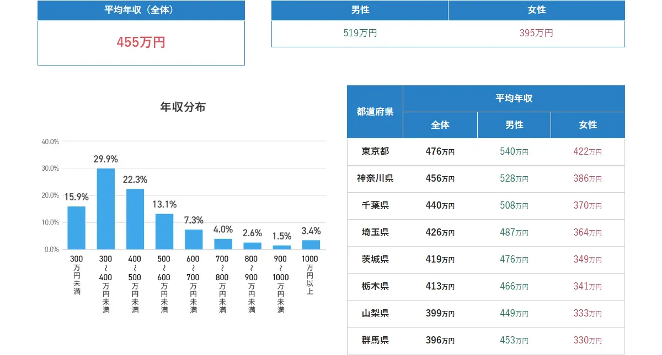The image size is (662, 355).
Task: Select the 519万円 male average figure
Action: coord(359,33)
